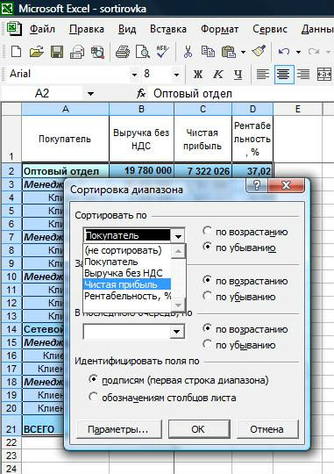Click the Center alignment icon

click(284, 74)
